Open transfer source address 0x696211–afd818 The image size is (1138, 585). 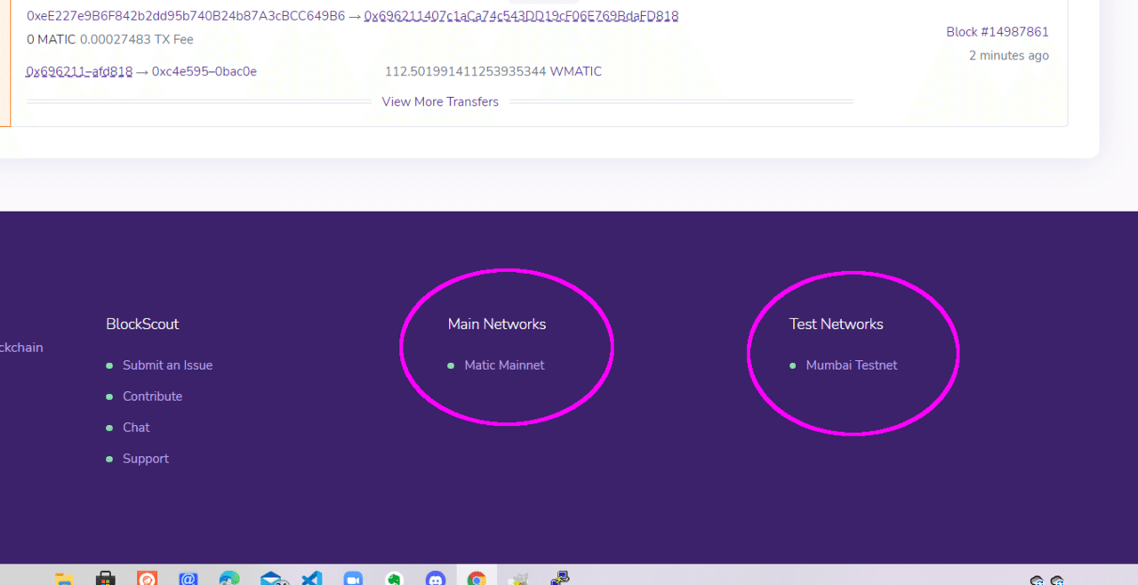[x=79, y=71]
